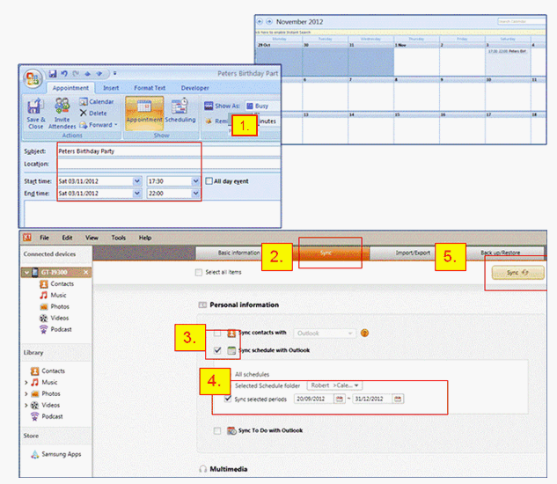Toggle the All day event checkbox

tap(209, 181)
